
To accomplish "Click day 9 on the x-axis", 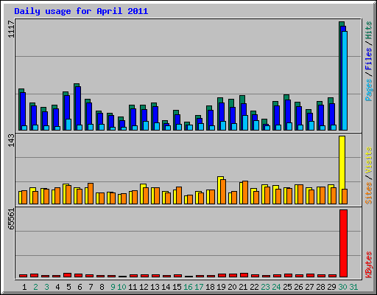I will coord(113,287).
